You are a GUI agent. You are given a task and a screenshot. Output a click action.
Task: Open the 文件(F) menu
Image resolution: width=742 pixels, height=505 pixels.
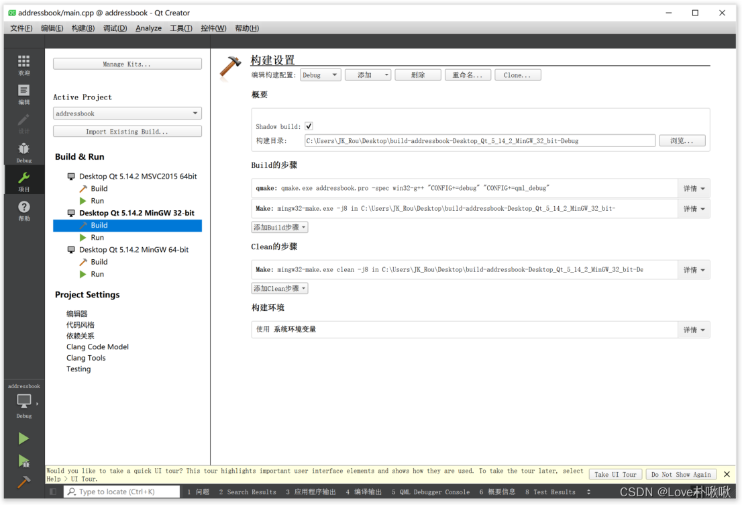[21, 28]
